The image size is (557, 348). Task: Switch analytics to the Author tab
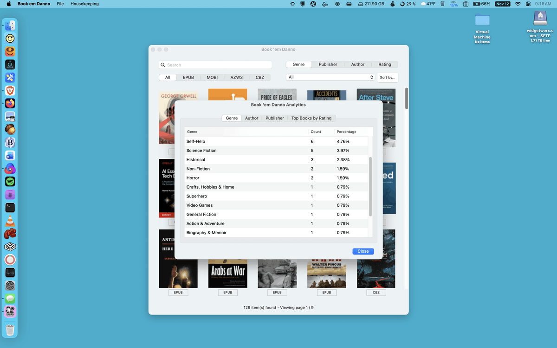[x=252, y=118]
